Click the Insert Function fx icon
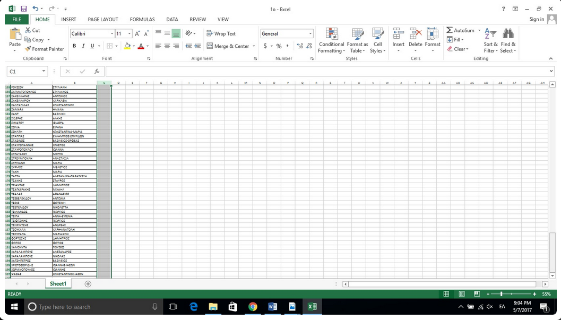The image size is (561, 320). 97,71
